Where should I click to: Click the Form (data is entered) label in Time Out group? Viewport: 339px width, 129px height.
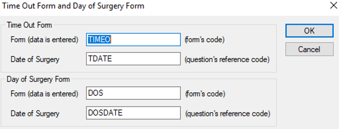pyautogui.click(x=44, y=40)
